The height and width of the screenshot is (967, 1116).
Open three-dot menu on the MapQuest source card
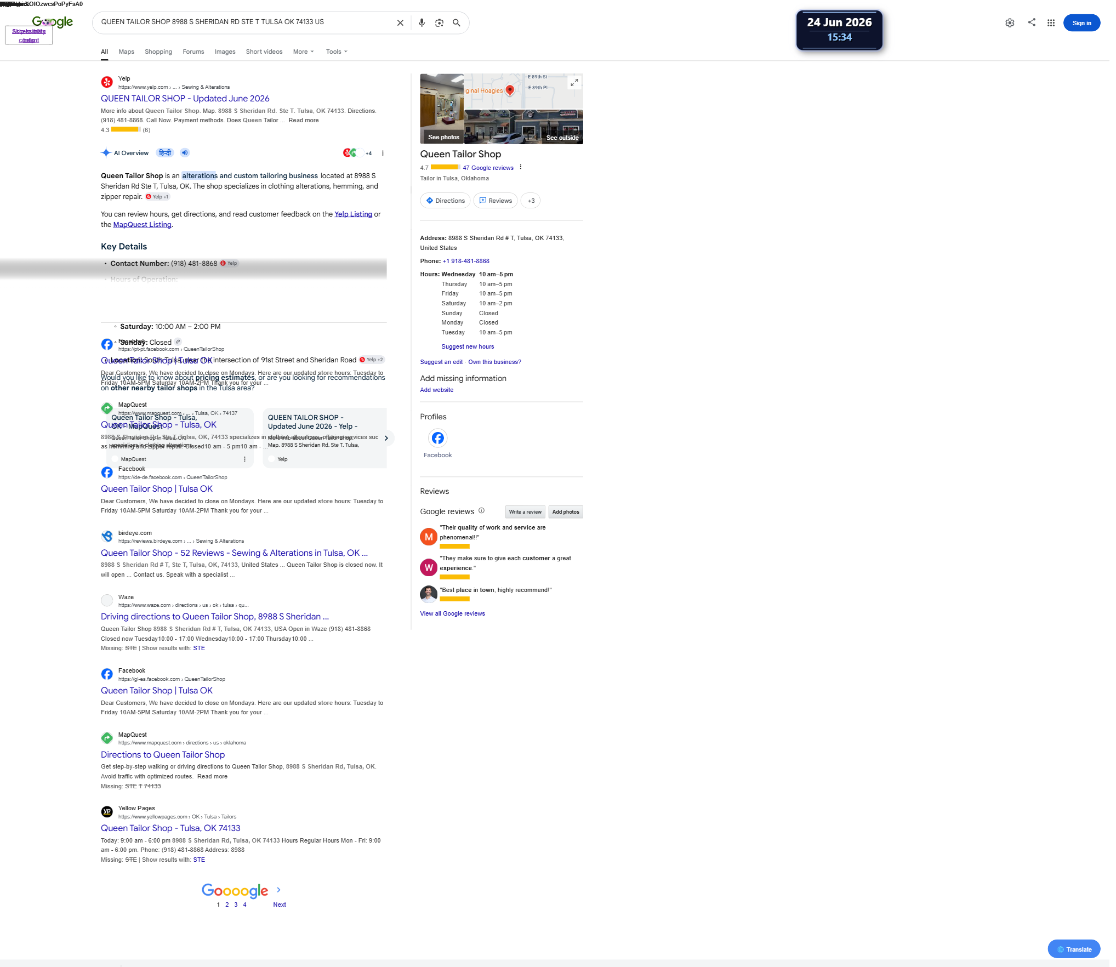point(244,459)
